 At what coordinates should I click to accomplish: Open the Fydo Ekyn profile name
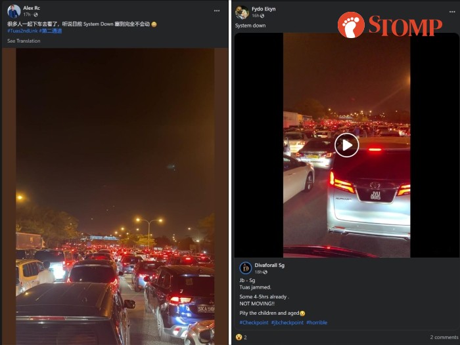click(x=264, y=9)
